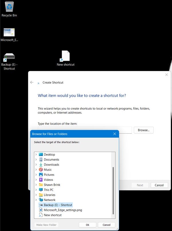Expand the Network tree node
This screenshot has height=231, width=172.
pos(36,200)
